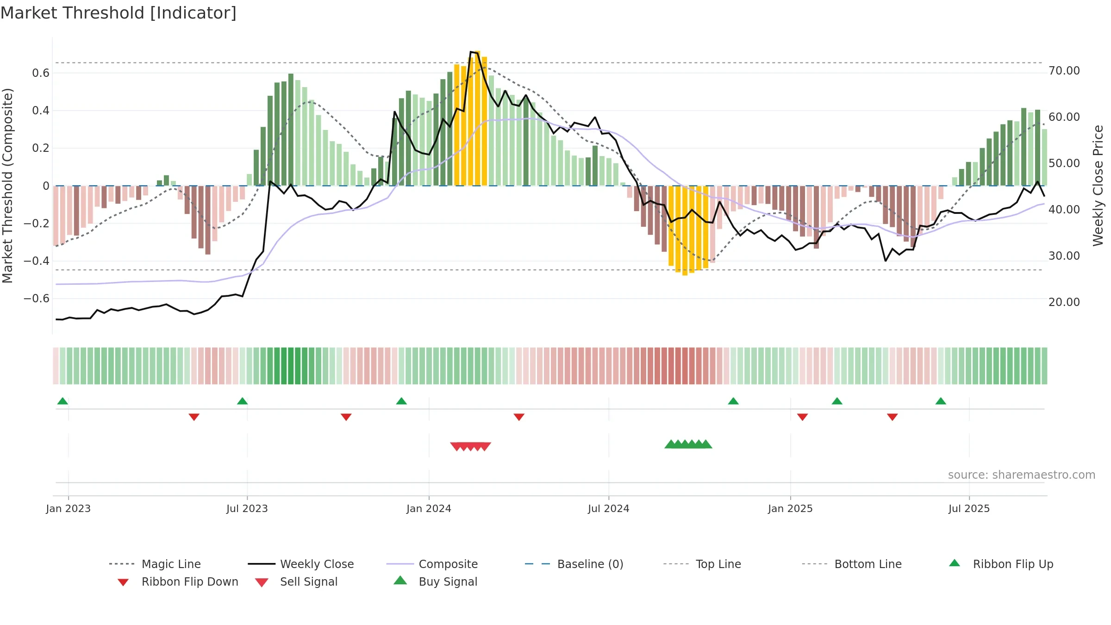Click the darkest red ribbon segment in autumn 2024

tap(685, 366)
